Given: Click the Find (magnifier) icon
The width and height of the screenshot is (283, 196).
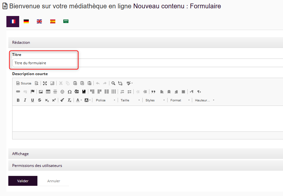Looking at the screenshot, I should pos(113,83).
